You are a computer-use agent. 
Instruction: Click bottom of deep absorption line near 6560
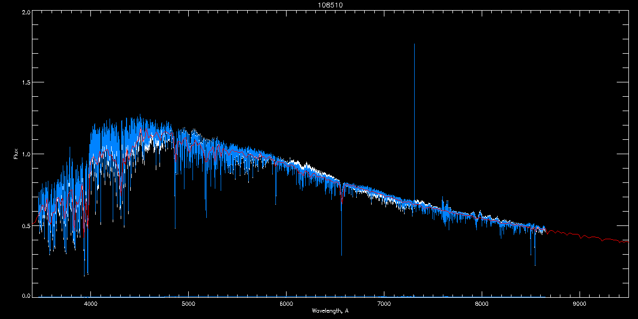(341, 255)
